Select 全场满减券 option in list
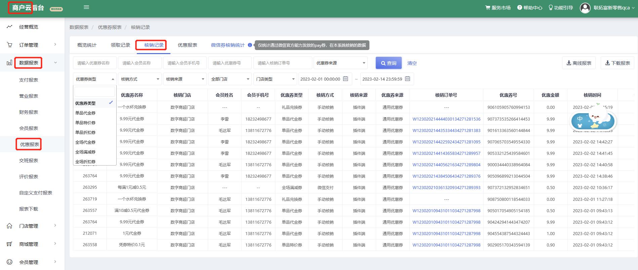The height and width of the screenshot is (270, 638). pos(95,152)
